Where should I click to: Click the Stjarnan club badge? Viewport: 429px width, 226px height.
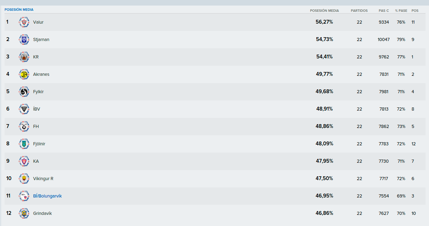24,40
